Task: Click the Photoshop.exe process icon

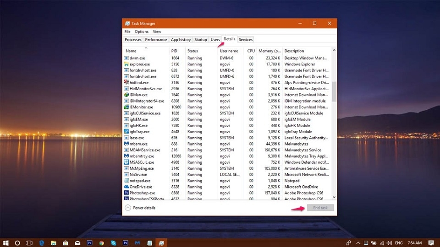Action: pyautogui.click(x=126, y=193)
